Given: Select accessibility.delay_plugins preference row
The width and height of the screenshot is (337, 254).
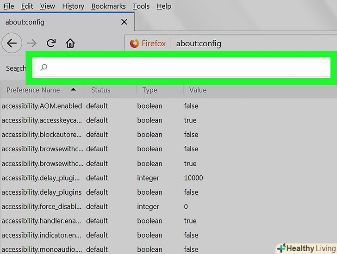Looking at the screenshot, I should pyautogui.click(x=168, y=192).
